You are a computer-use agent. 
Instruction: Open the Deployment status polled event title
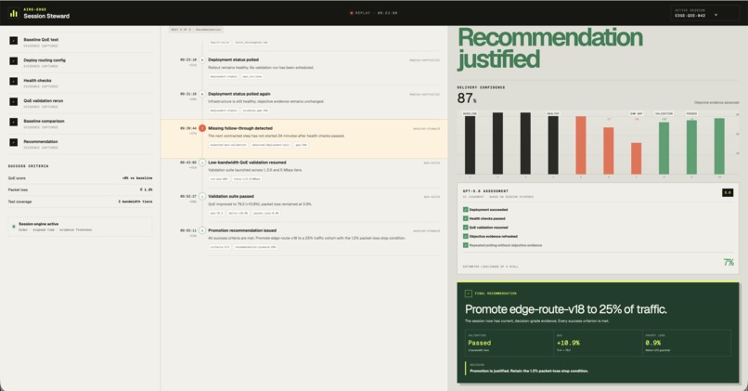[x=233, y=59]
